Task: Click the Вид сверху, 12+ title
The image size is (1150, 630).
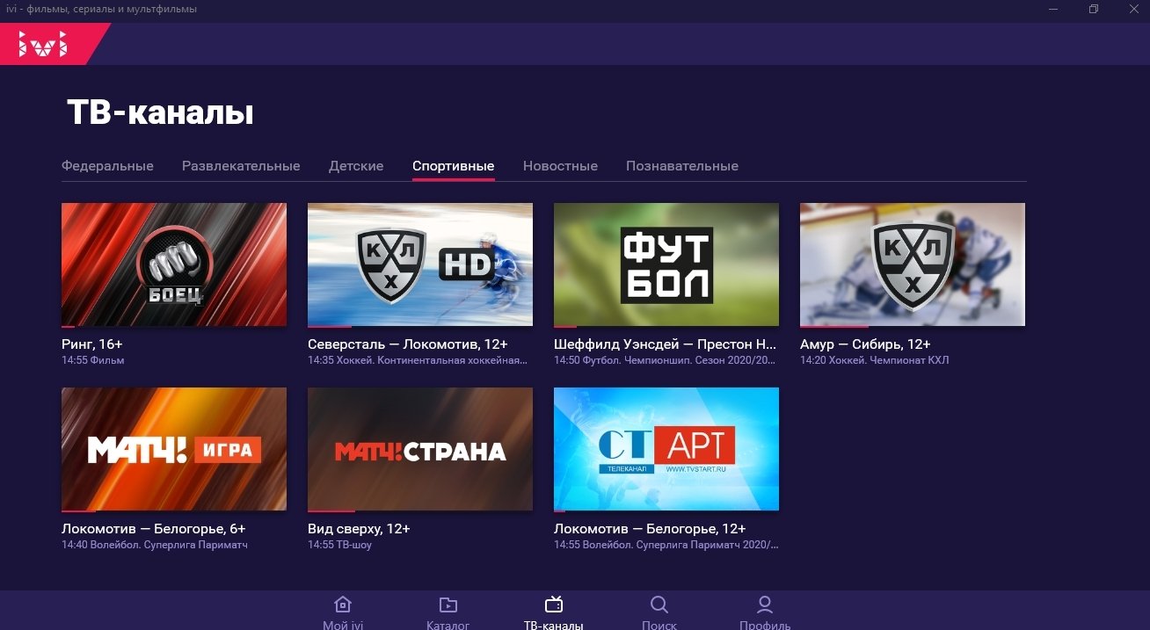Action: pos(359,529)
